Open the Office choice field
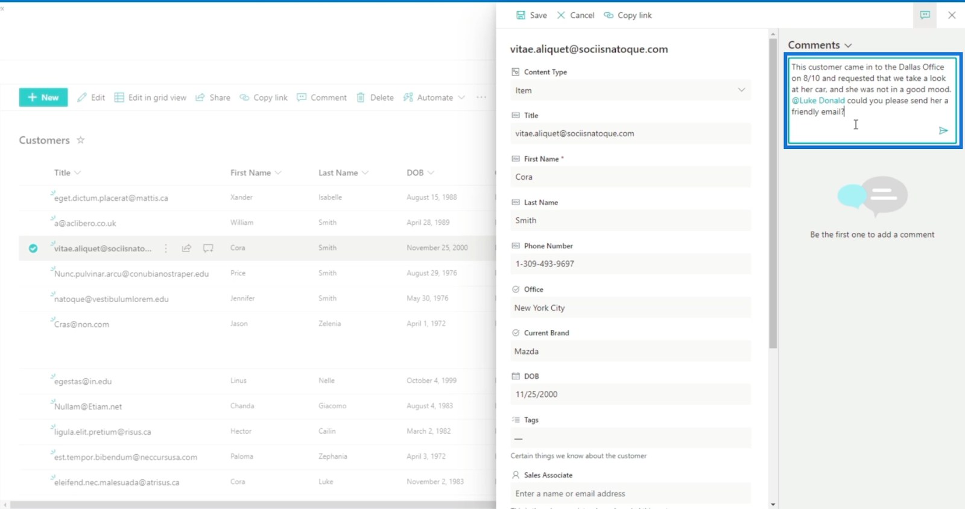This screenshot has width=965, height=509. pyautogui.click(x=630, y=308)
